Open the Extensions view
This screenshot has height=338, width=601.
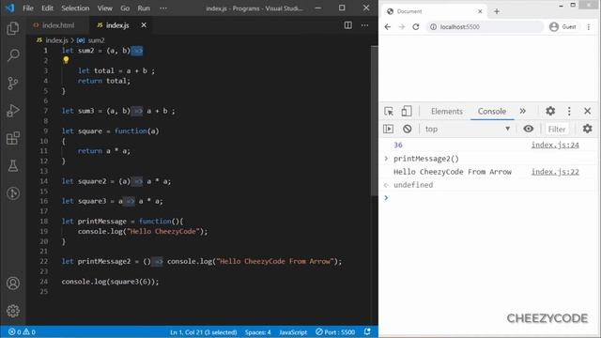(x=12, y=138)
